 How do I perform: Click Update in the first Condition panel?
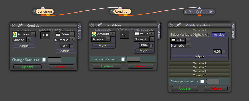pos(28,67)
